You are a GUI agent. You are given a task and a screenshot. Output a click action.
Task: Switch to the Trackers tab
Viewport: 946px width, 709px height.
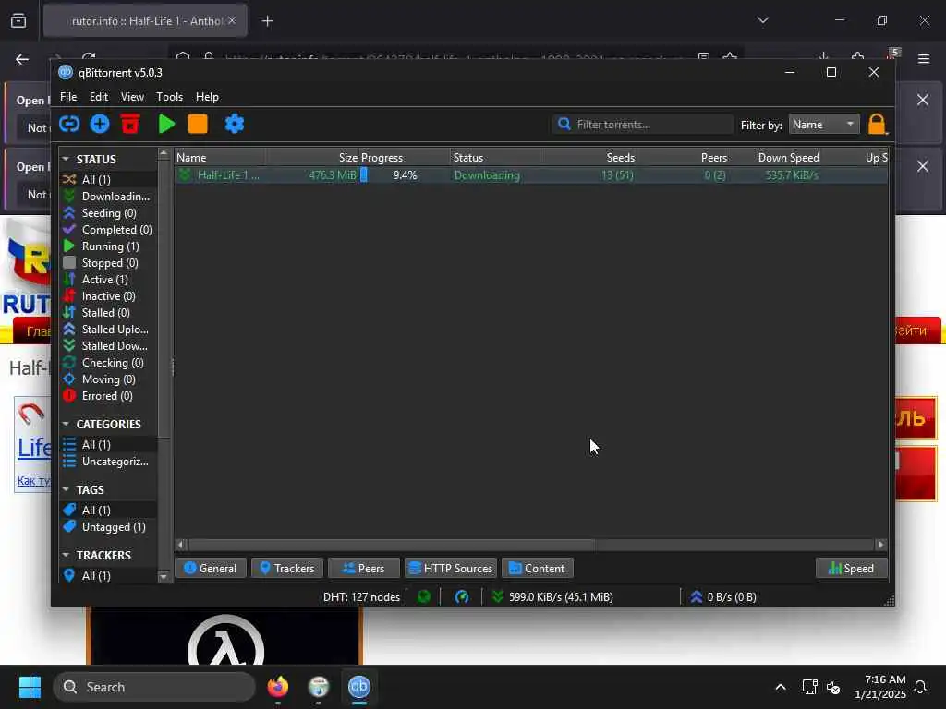click(x=286, y=568)
